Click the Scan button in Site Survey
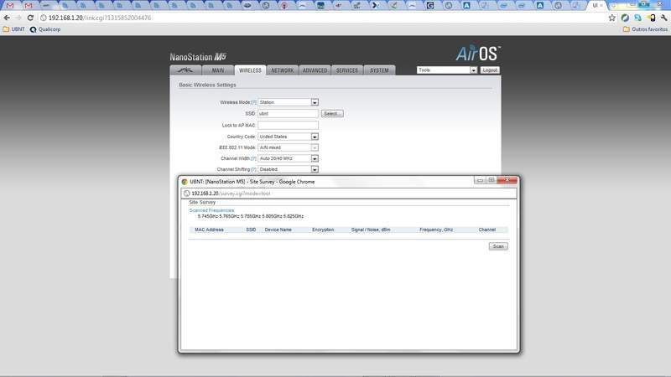The height and width of the screenshot is (377, 671). [x=498, y=246]
